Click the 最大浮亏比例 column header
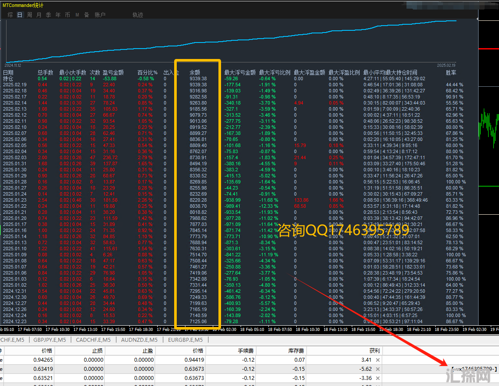The height and width of the screenshot is (386, 499). [274, 73]
